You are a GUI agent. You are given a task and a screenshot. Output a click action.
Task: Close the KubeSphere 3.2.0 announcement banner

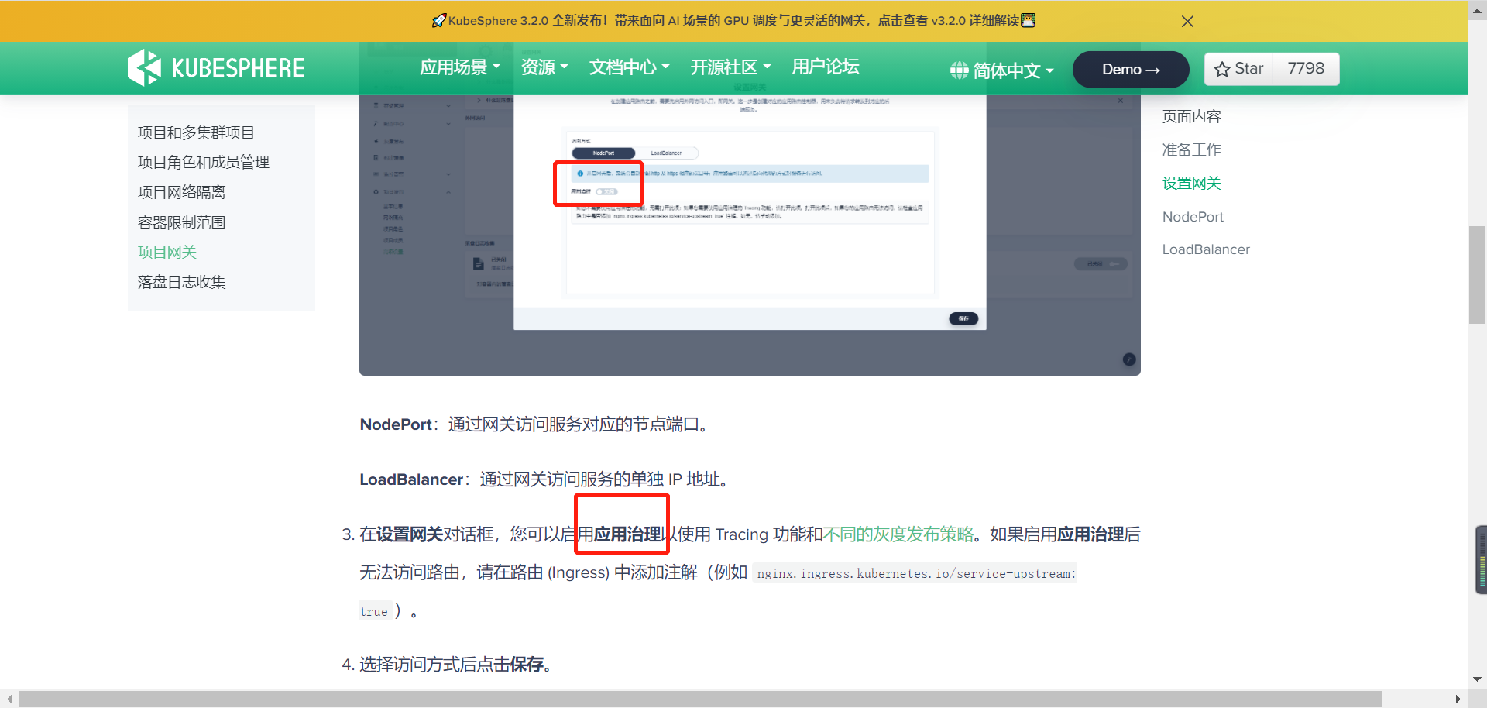(1187, 21)
